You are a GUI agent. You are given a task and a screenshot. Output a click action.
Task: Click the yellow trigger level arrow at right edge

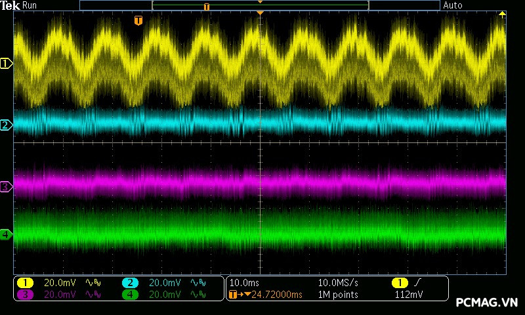click(x=503, y=14)
